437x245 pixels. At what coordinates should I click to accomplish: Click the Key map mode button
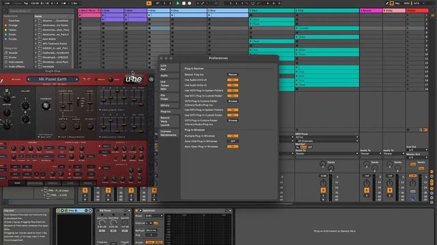[397, 3]
